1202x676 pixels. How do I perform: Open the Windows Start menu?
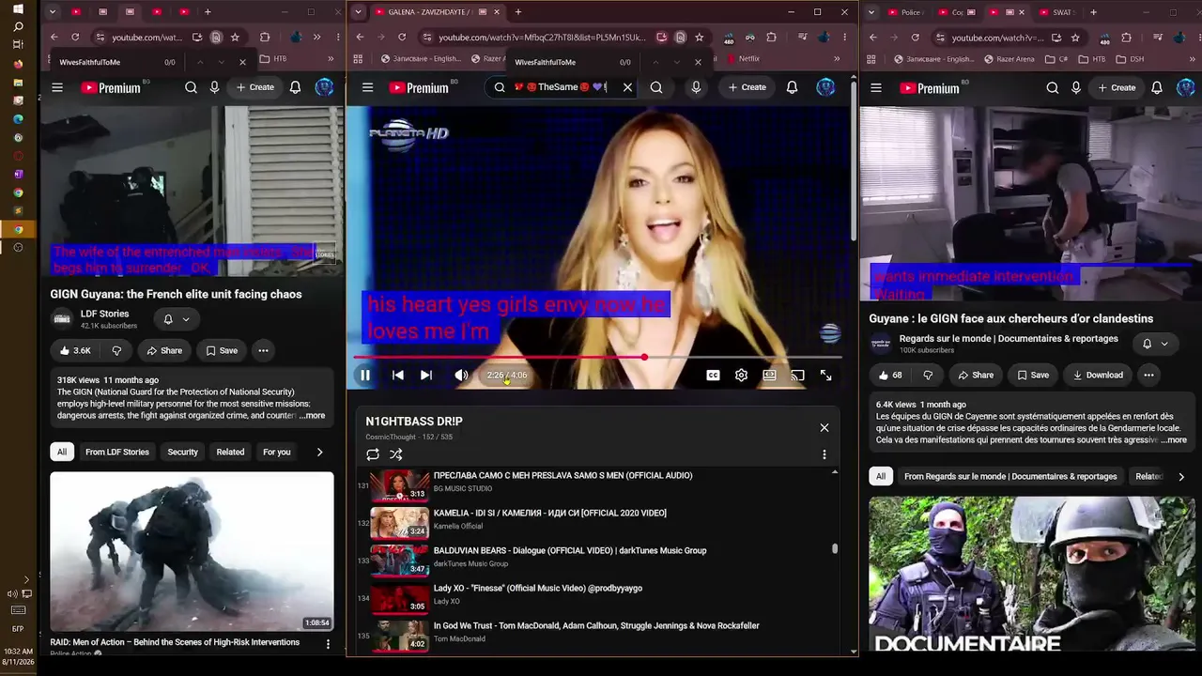18,8
